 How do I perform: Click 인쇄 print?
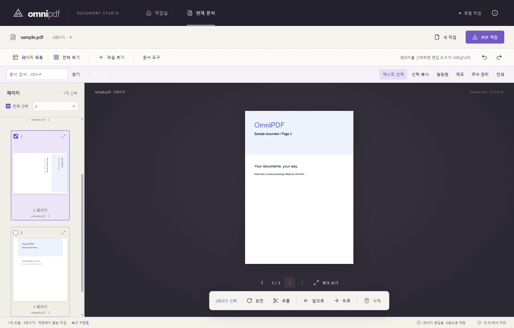coord(500,74)
